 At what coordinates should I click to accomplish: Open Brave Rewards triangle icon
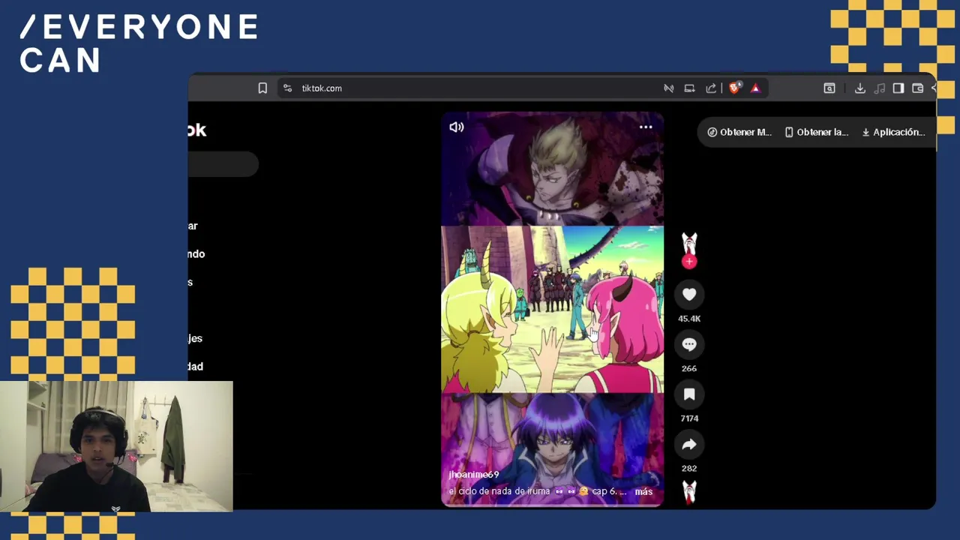click(x=755, y=88)
